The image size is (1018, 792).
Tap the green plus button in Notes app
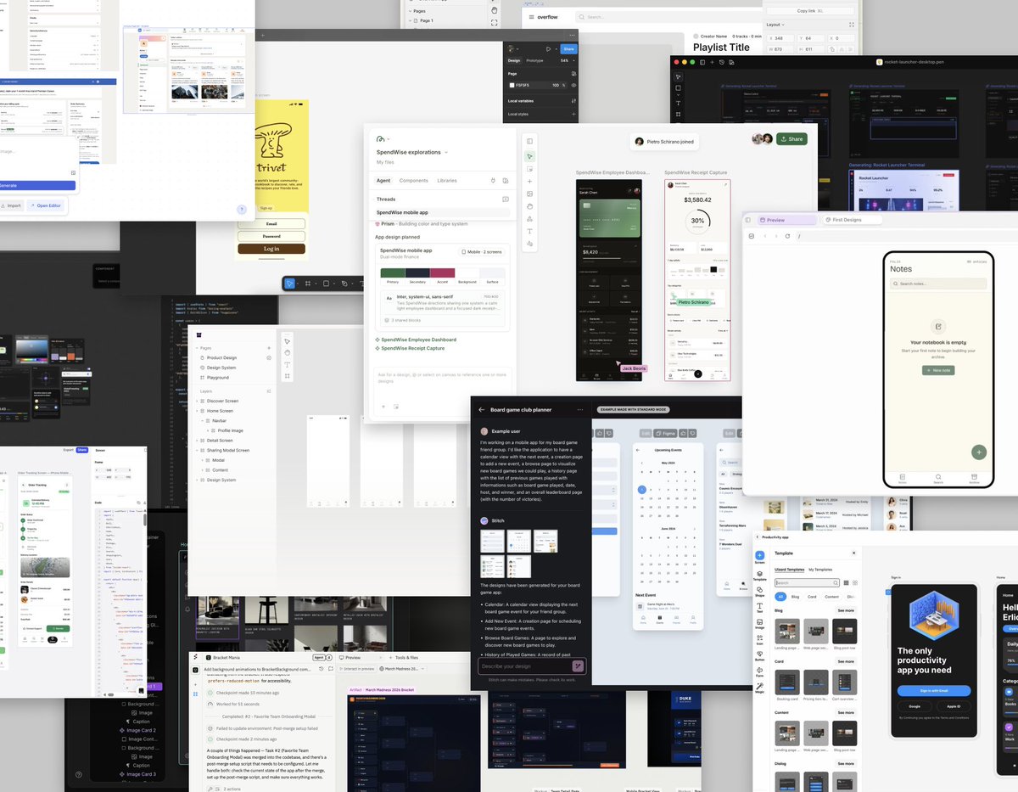[978, 452]
